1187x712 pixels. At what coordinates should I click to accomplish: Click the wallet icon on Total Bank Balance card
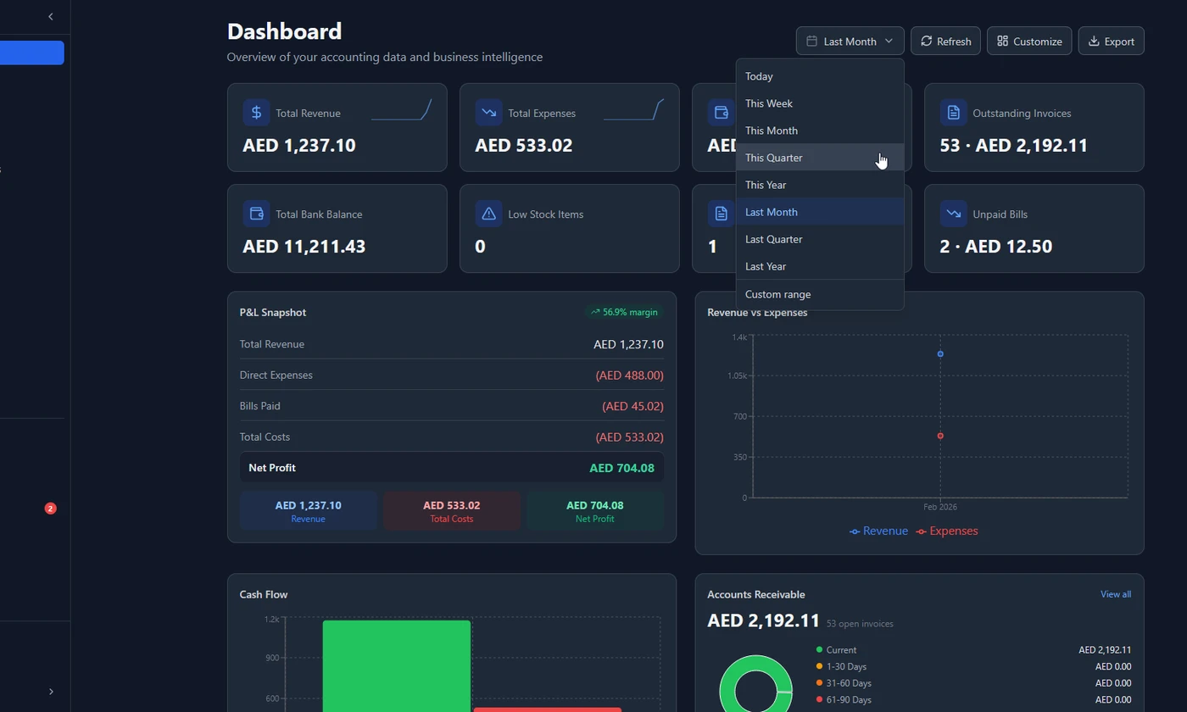256,214
